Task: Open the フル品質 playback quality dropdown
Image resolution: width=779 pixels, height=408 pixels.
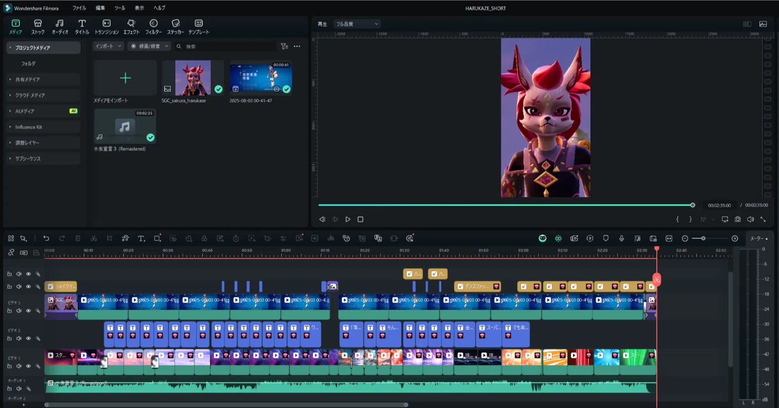Action: (x=357, y=24)
